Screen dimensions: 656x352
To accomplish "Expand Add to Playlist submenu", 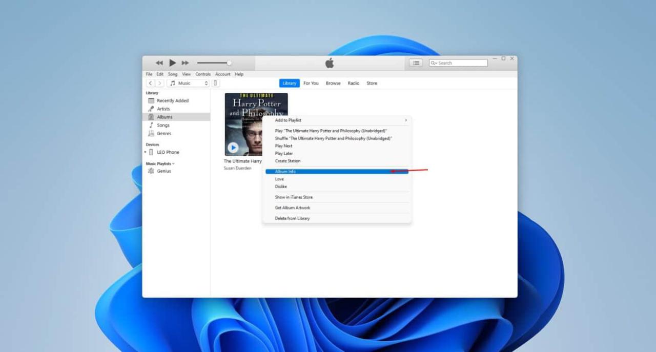I will click(x=337, y=120).
